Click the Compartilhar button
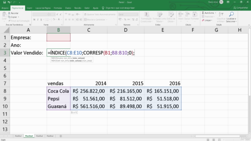The image size is (251, 141). coord(240,8)
